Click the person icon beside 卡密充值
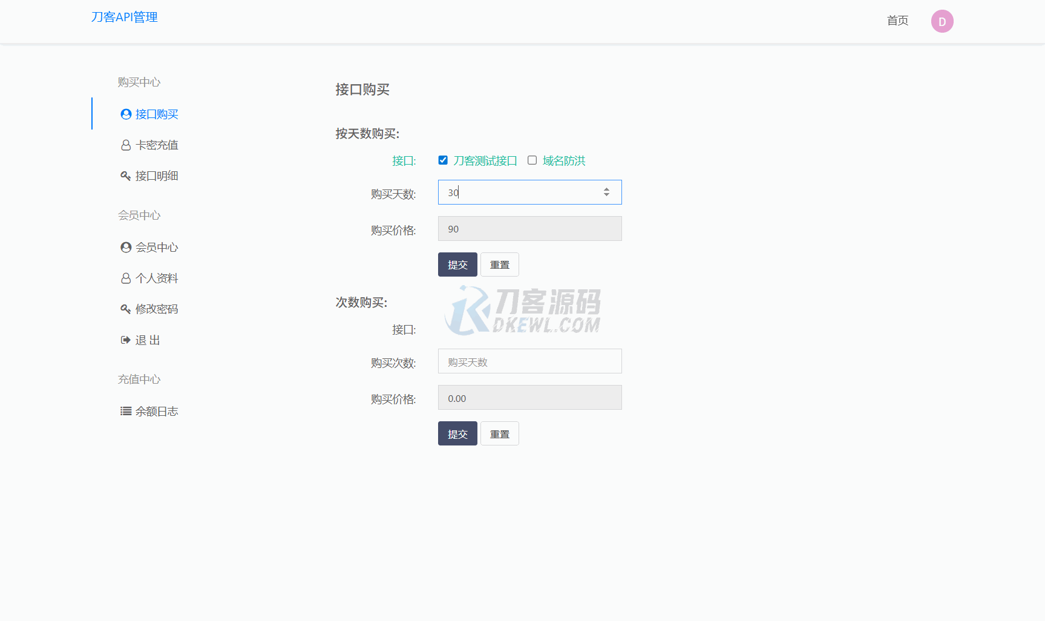 click(126, 145)
